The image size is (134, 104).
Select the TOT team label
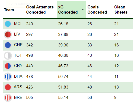pos(18,55)
